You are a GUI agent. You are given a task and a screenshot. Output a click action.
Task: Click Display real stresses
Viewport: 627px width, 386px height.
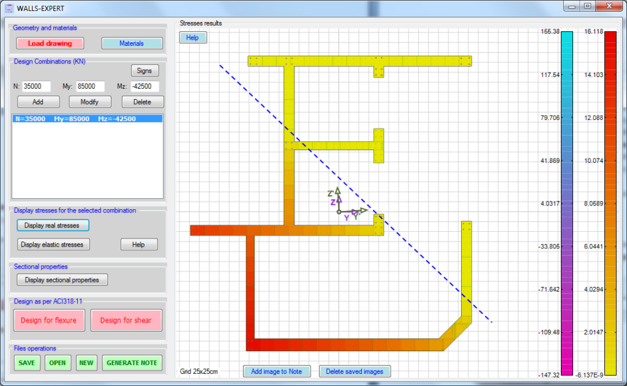[53, 225]
